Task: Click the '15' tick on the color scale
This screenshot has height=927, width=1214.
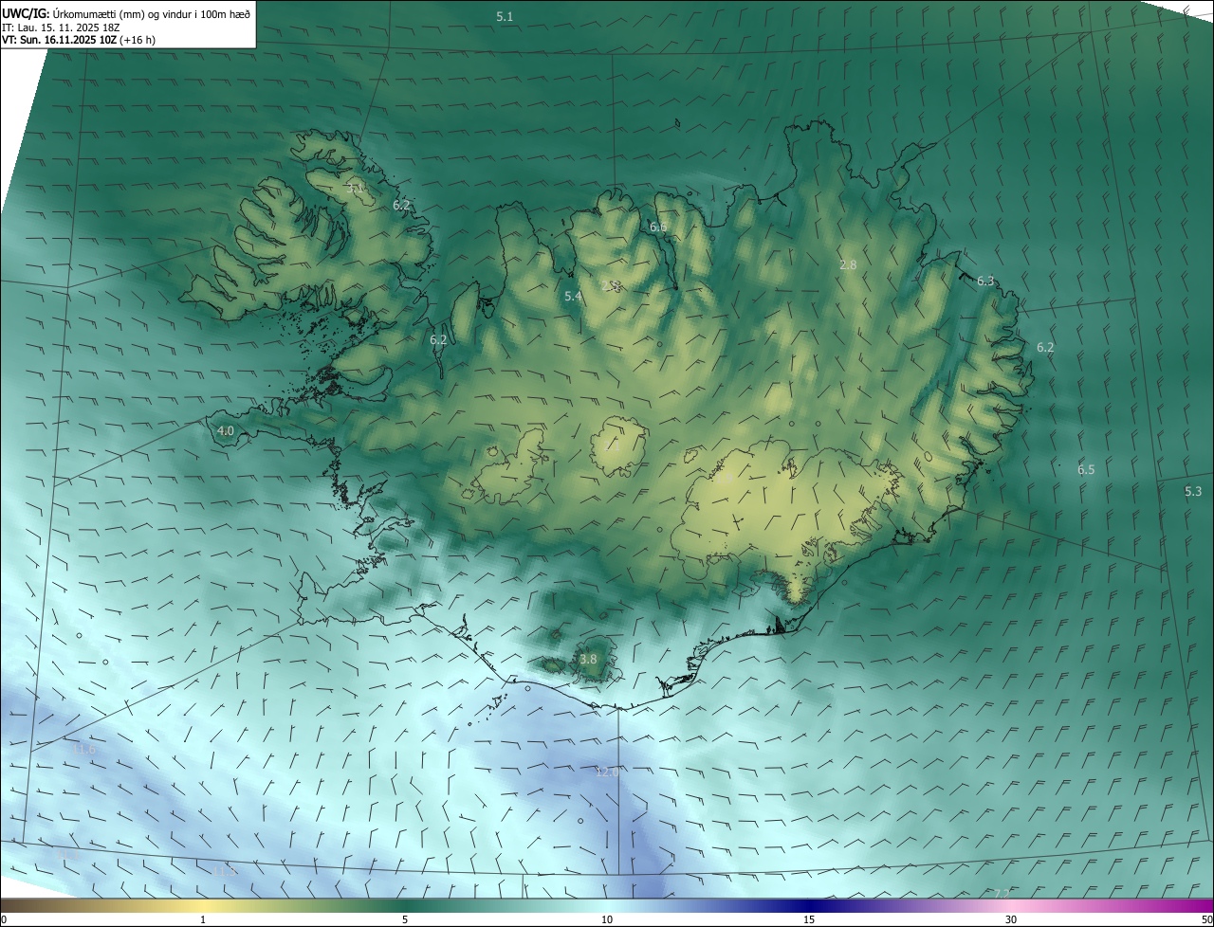Action: tap(809, 919)
